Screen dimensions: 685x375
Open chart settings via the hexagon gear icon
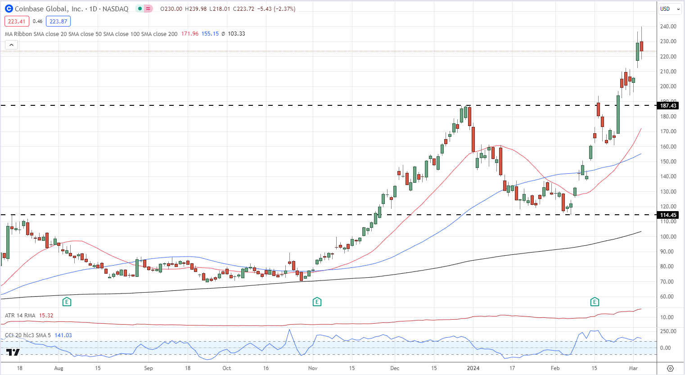pyautogui.click(x=670, y=368)
